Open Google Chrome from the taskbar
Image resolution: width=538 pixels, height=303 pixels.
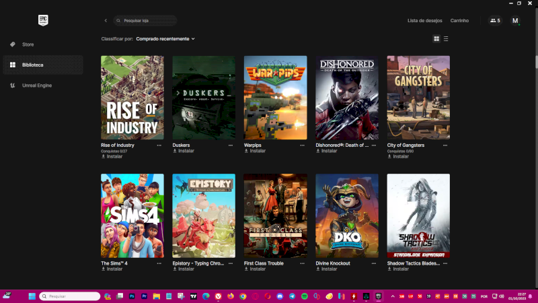tap(243, 296)
